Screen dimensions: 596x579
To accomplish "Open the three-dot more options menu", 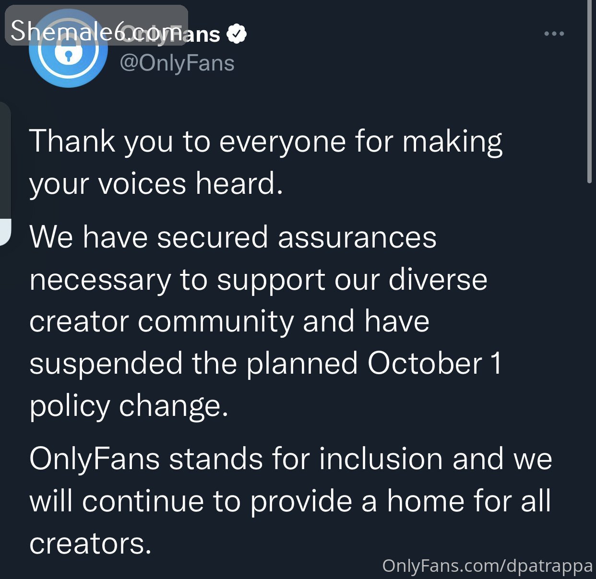I will (554, 34).
